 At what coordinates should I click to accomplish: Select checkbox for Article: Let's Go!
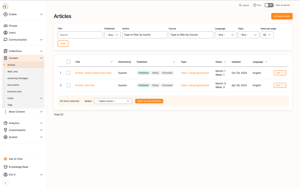(69, 85)
